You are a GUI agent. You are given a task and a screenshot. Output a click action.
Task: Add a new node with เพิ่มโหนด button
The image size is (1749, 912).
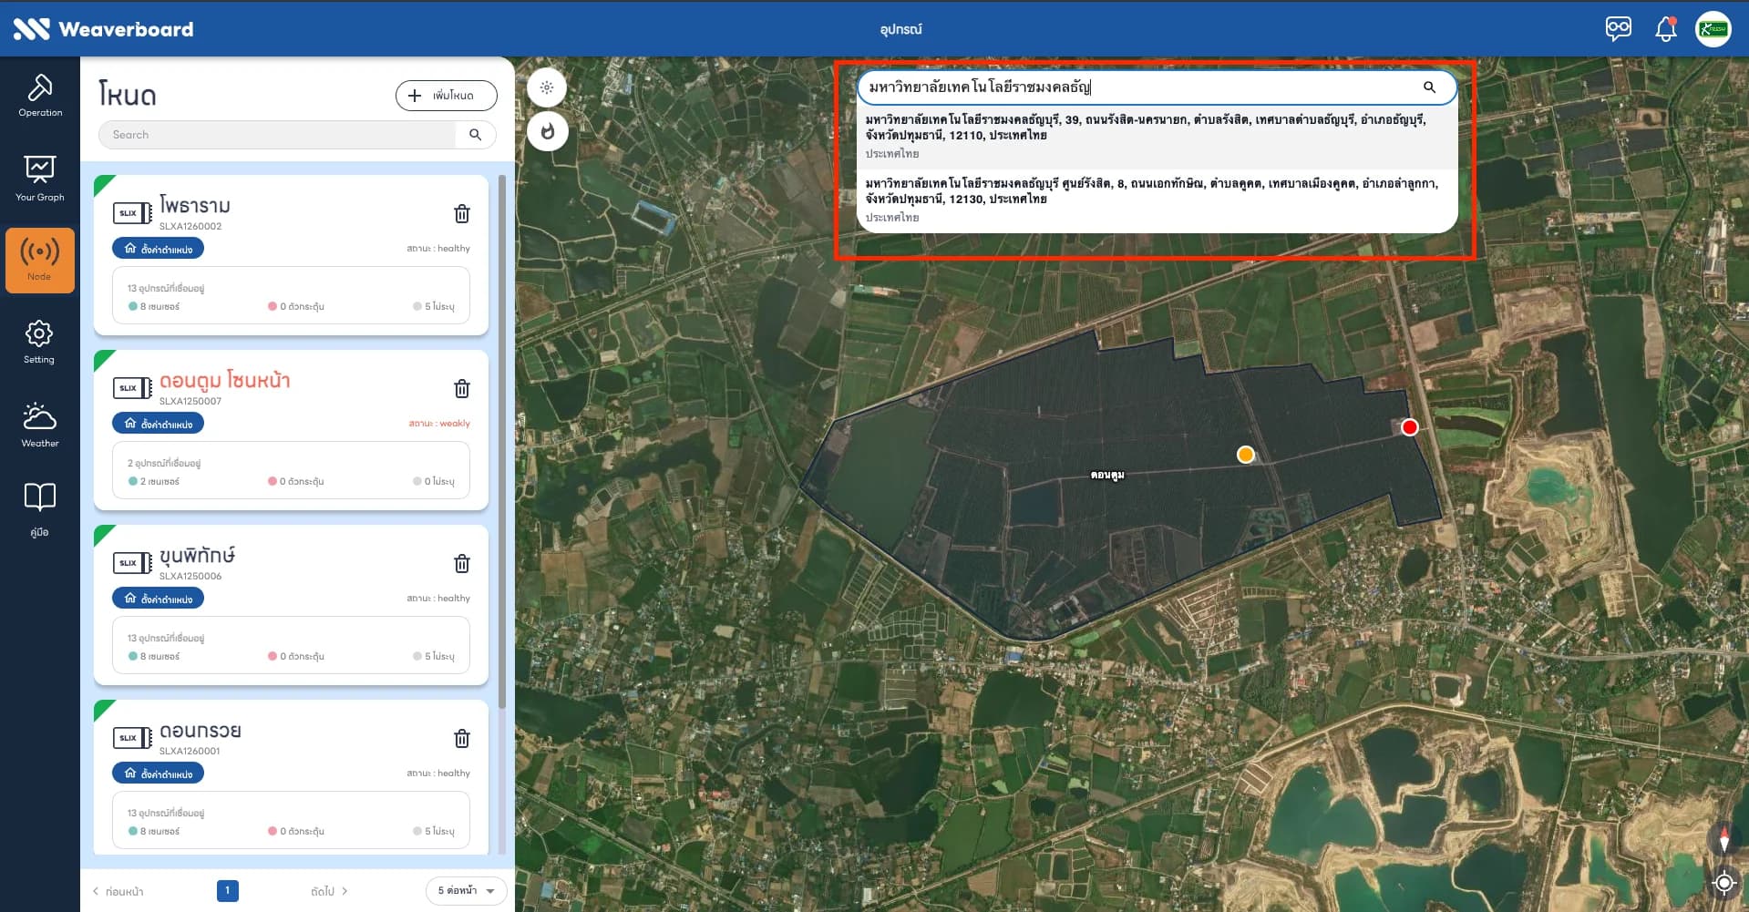447,96
